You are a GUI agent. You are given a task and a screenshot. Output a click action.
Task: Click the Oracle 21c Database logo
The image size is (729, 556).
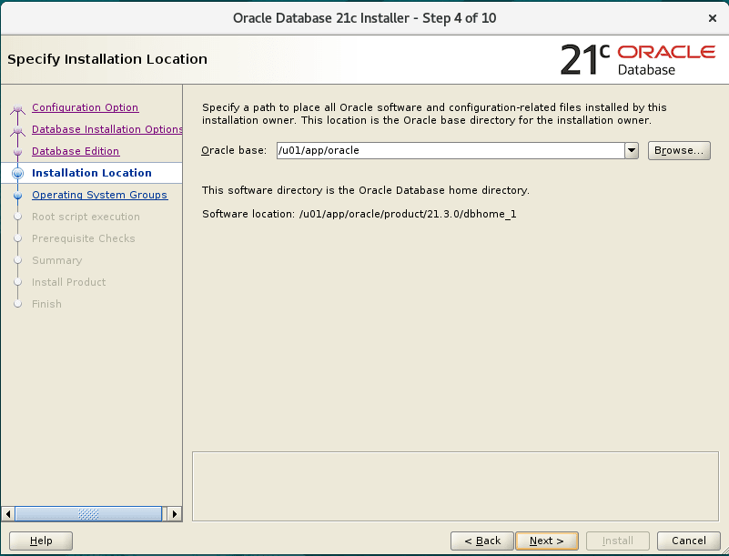point(638,60)
